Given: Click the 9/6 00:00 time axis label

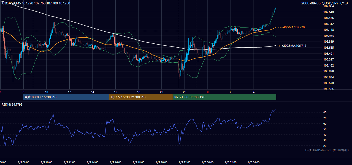Looking at the screenshot, I should click(x=208, y=163).
